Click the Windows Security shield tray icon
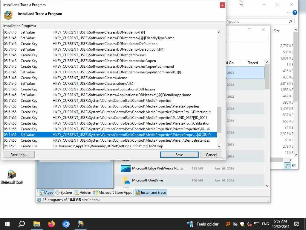 (242, 224)
